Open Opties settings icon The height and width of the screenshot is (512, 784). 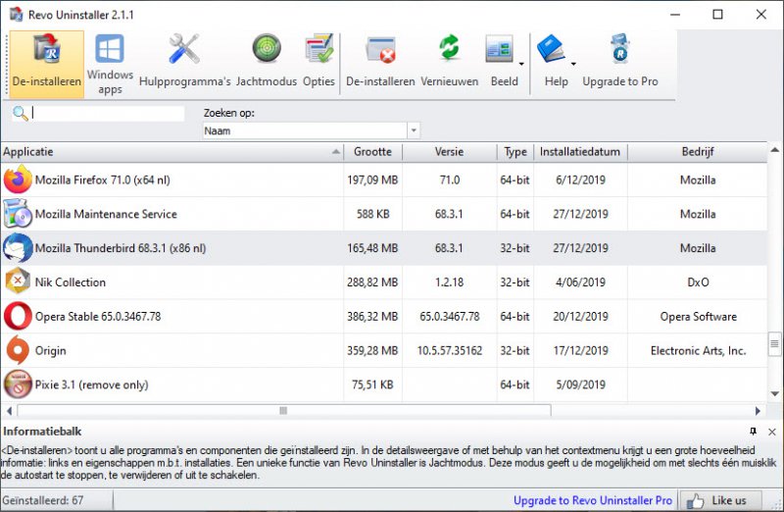point(318,61)
